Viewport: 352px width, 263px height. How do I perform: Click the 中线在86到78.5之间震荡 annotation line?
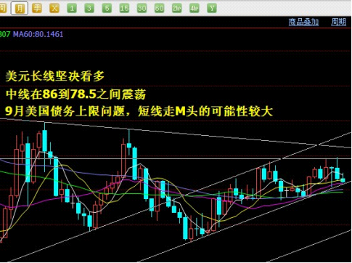[x=75, y=94]
